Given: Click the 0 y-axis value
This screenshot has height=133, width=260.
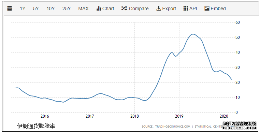Looking at the screenshot, I should point(236,113).
